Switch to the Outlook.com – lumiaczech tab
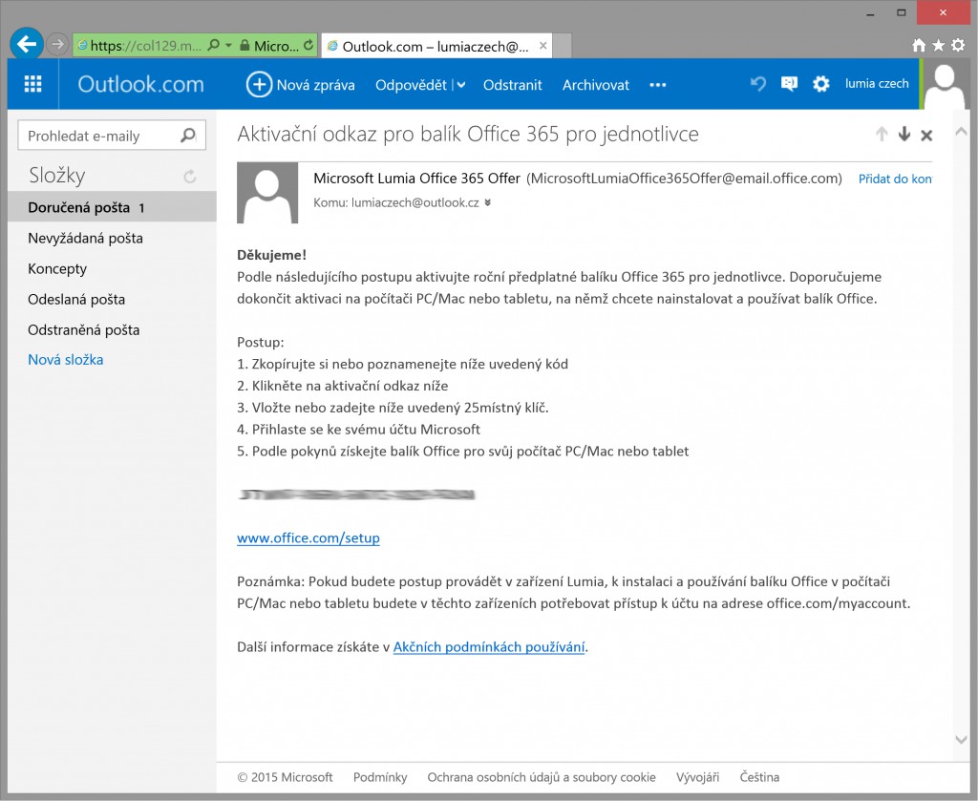Viewport: 978px width, 801px height. click(436, 46)
